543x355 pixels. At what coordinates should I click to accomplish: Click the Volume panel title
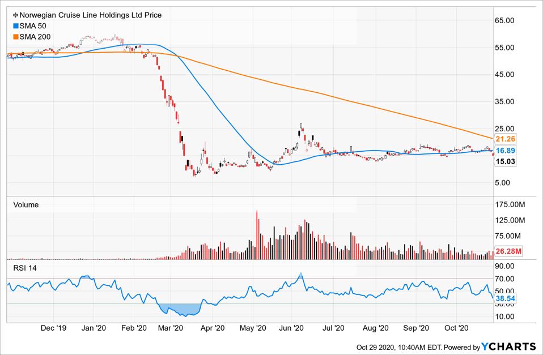point(26,205)
